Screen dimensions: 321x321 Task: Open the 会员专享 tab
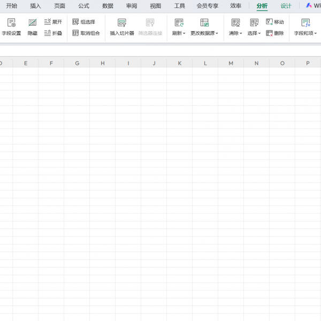(208, 6)
